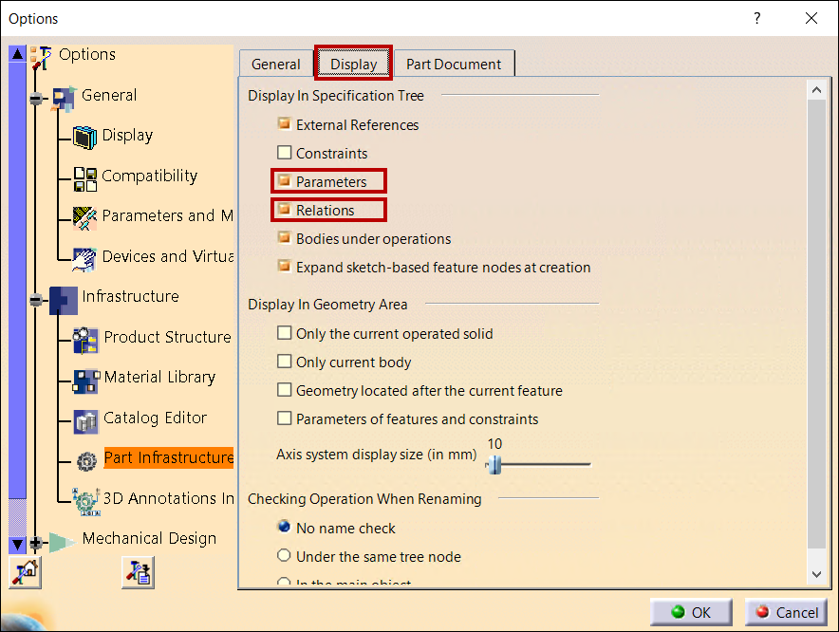839x632 pixels.
Task: Select Under the same tree node option
Action: (x=284, y=556)
